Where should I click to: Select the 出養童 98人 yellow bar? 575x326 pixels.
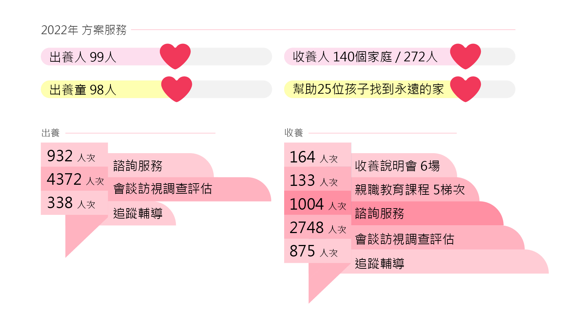coord(109,89)
